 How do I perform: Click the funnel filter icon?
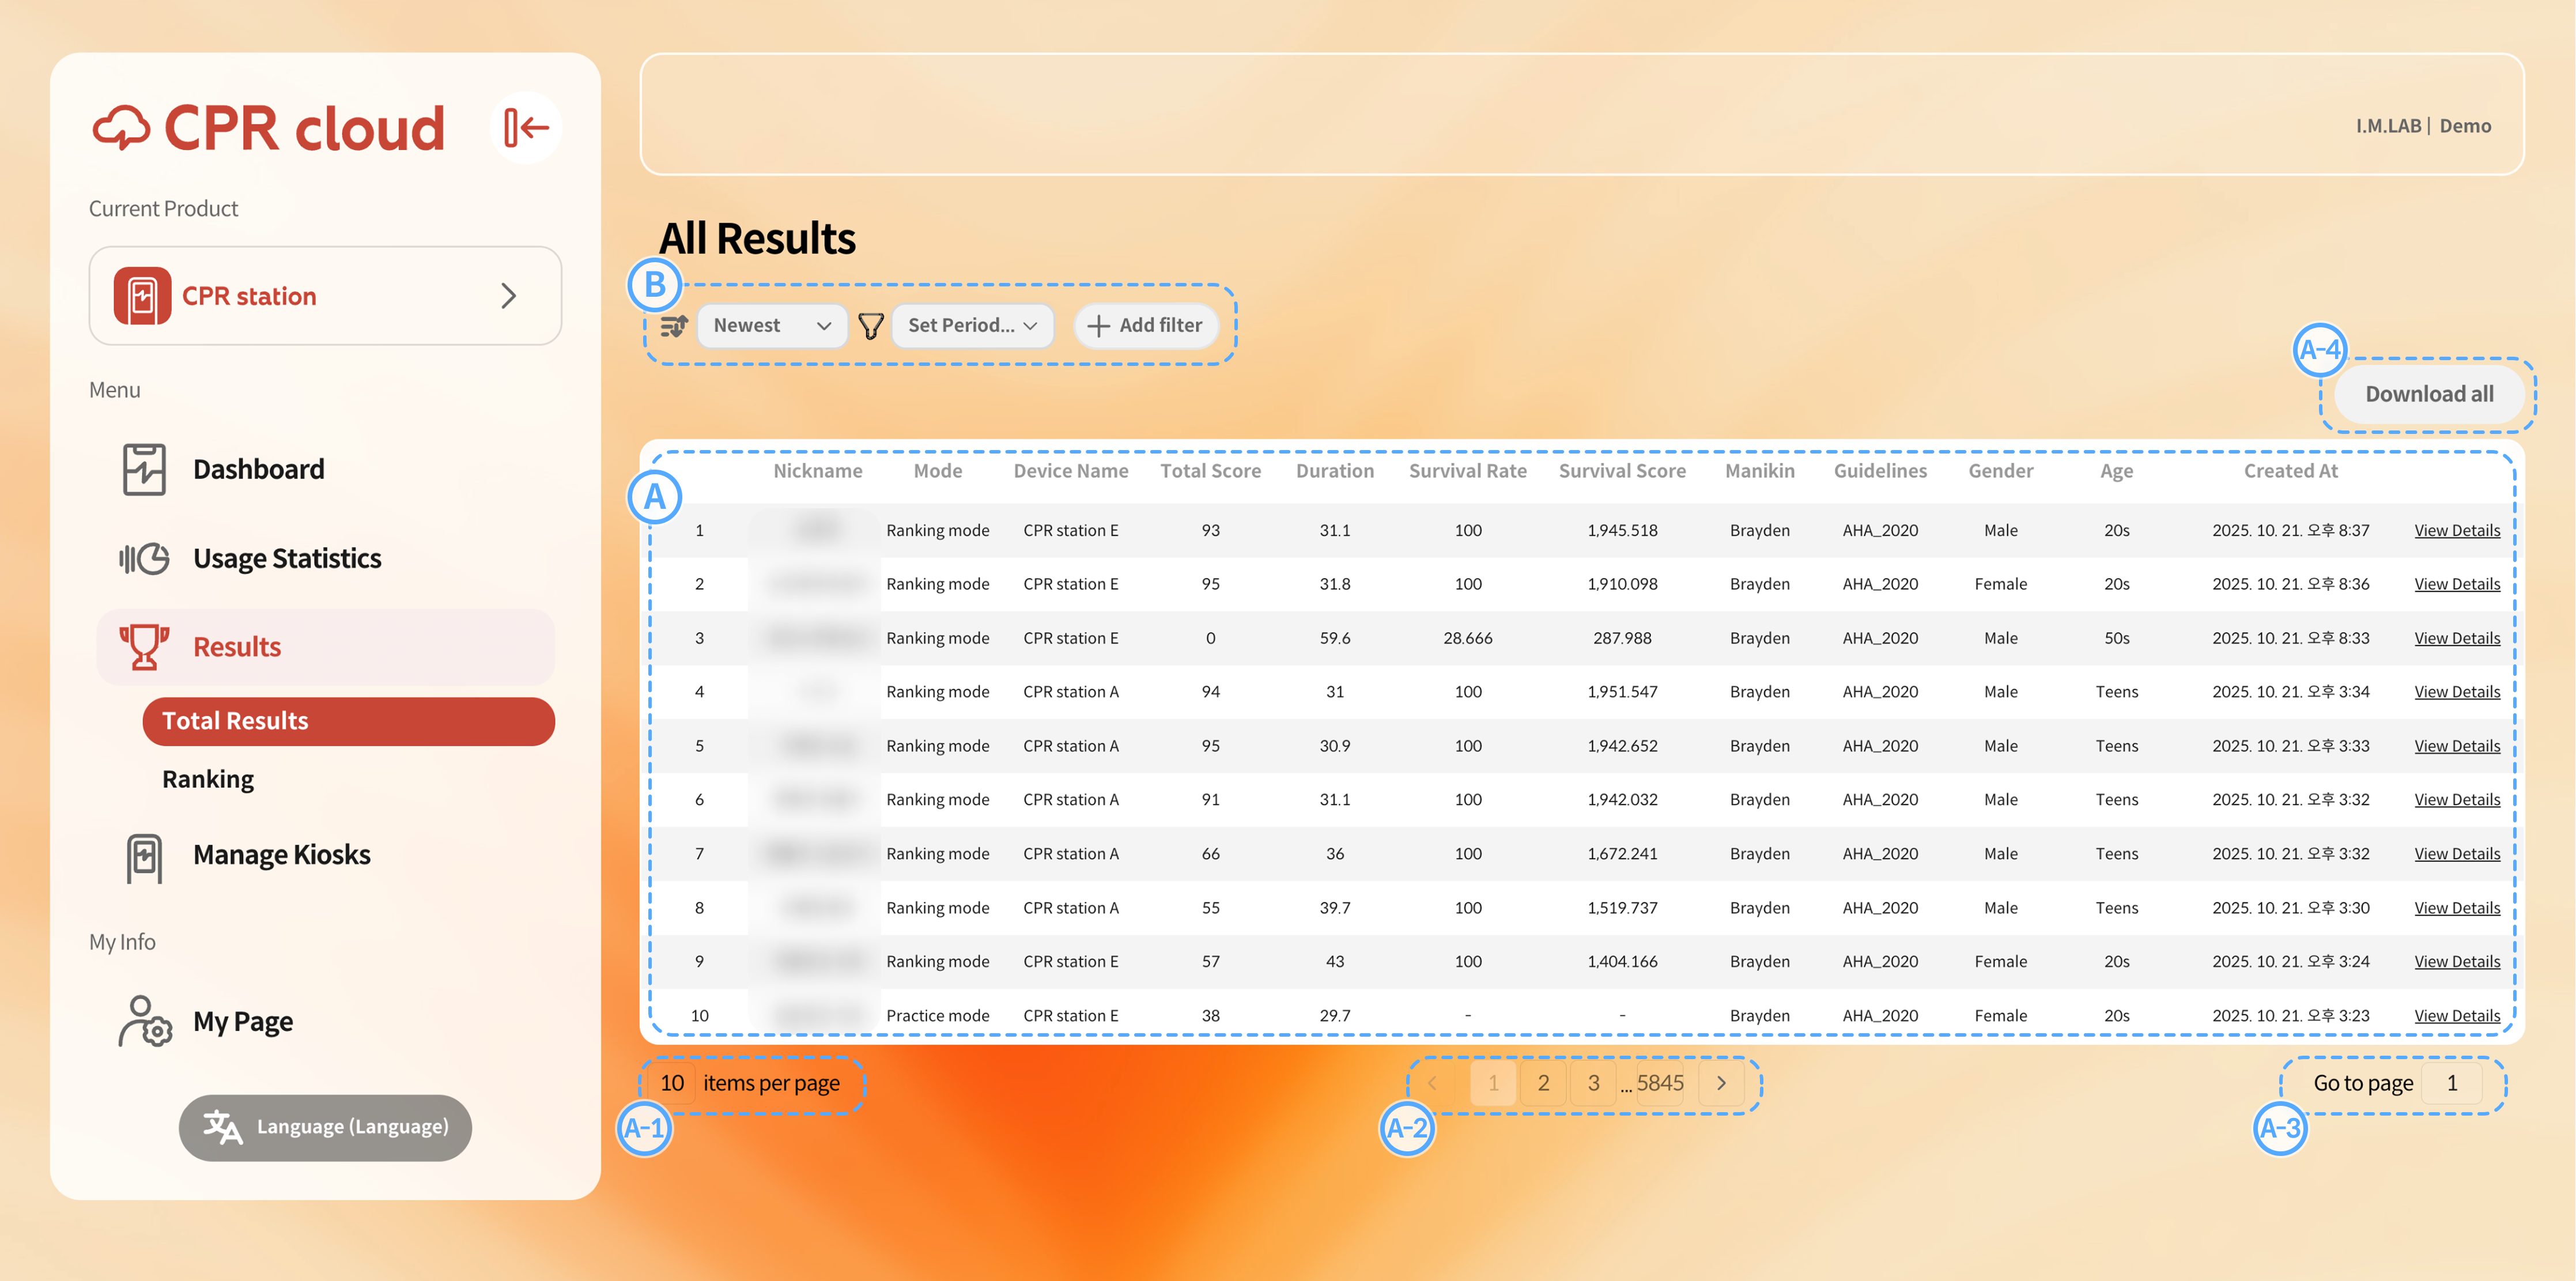point(870,326)
